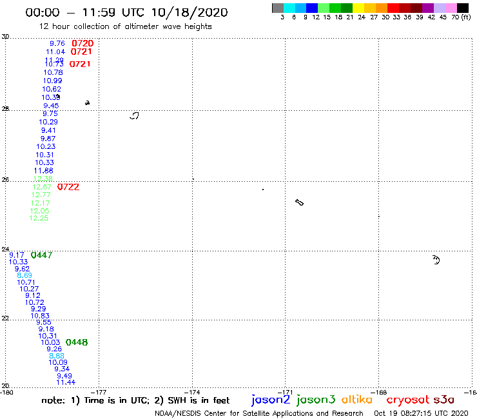Click the light blue 8.69 value
The height and width of the screenshot is (419, 477).
[x=24, y=275]
